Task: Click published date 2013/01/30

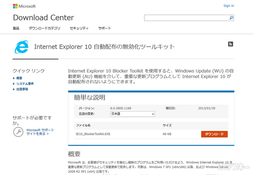Action: point(207,108)
